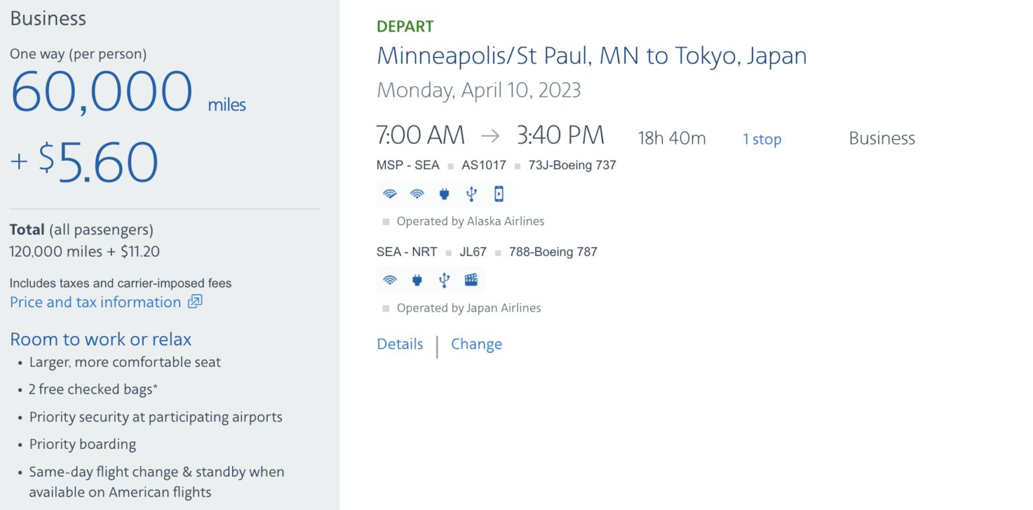Click the Business cabin label on the flight row

pos(881,138)
